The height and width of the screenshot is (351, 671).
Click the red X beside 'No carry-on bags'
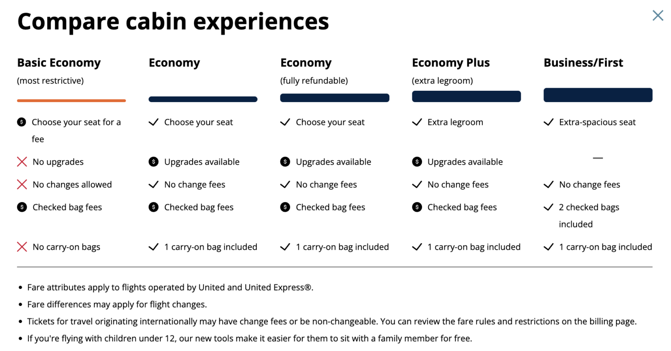(x=22, y=247)
